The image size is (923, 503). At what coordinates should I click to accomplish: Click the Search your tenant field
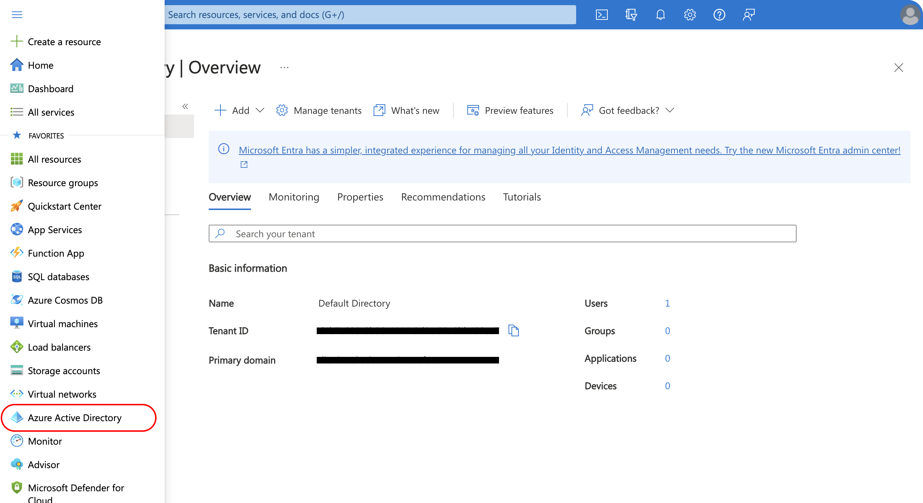(502, 234)
